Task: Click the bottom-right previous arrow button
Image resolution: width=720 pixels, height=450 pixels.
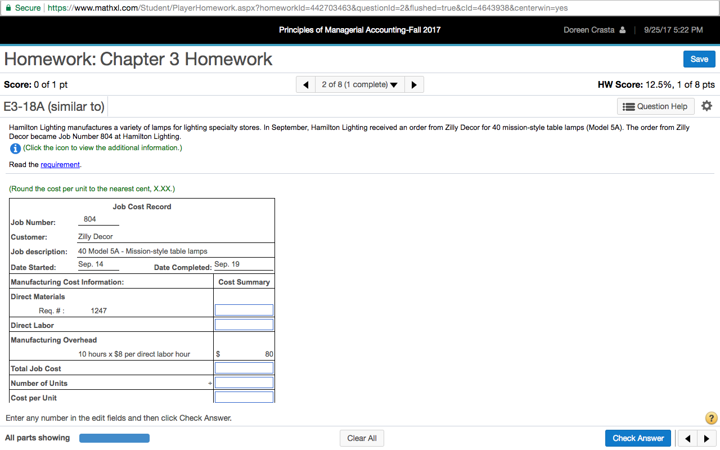Action: tap(687, 438)
